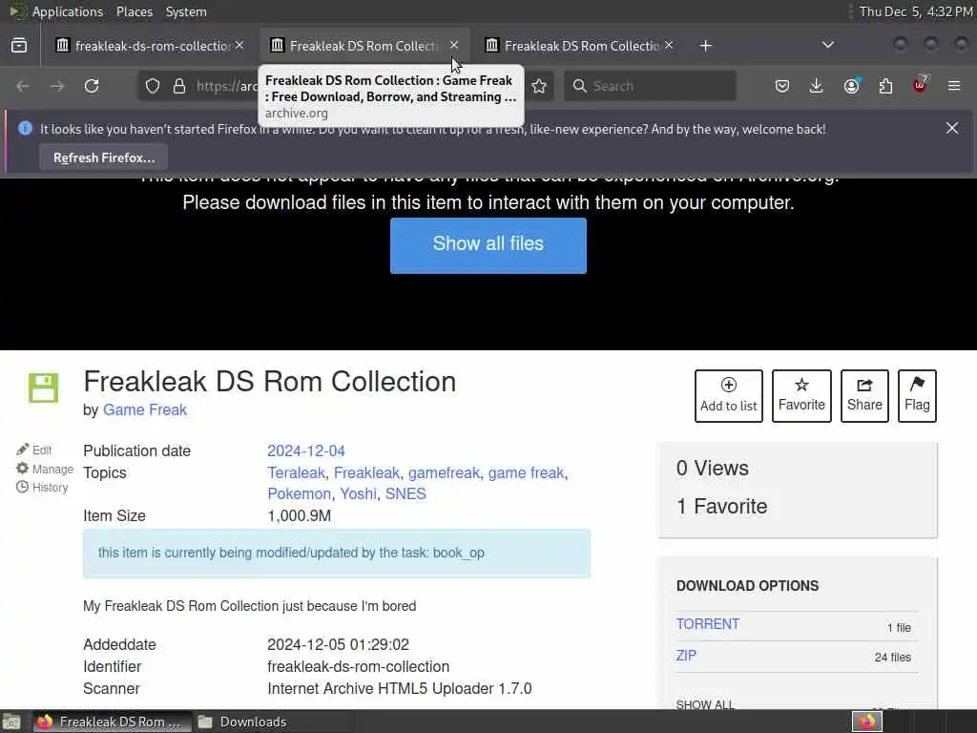Open SNES topic link
The image size is (977, 733).
click(405, 493)
